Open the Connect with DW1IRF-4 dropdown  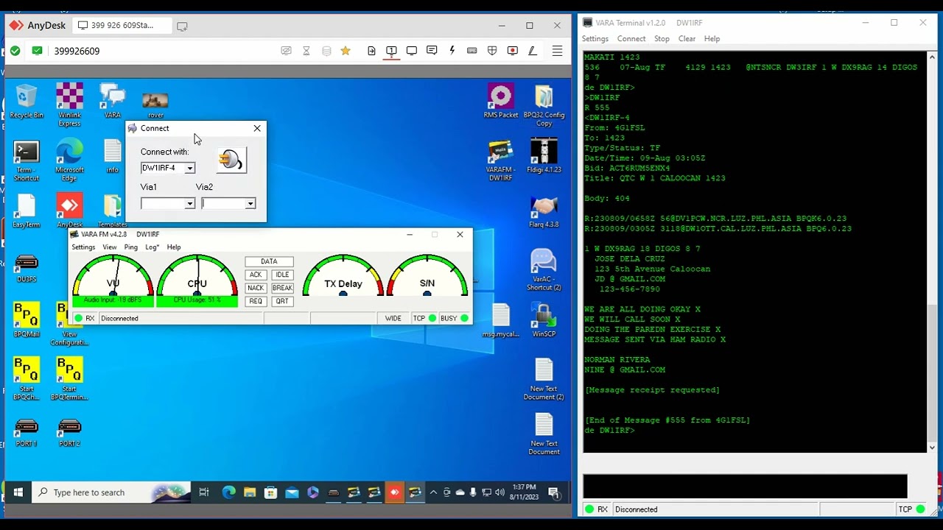(189, 169)
